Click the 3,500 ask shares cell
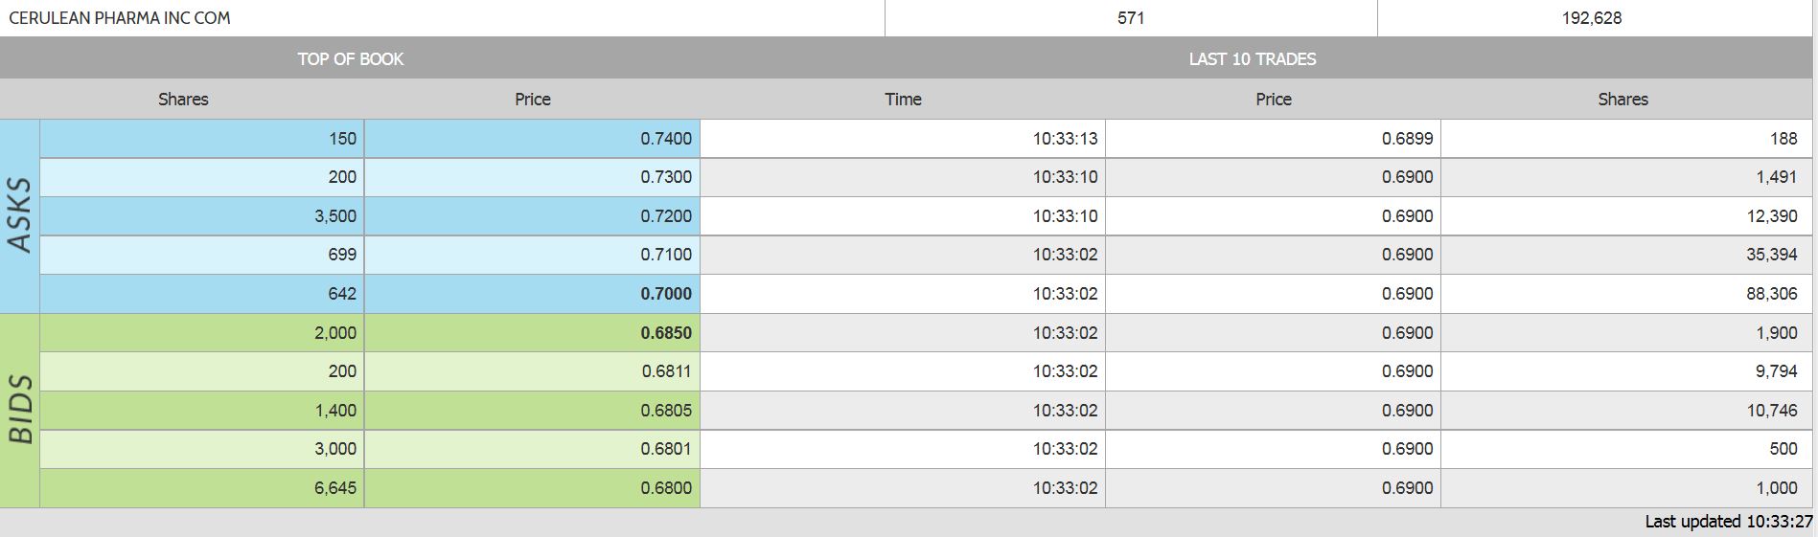1818x537 pixels. tap(334, 216)
